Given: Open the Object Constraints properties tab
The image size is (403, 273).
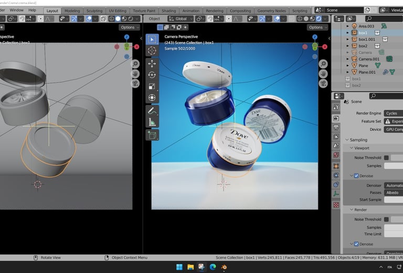Looking at the screenshot, I should click(336, 185).
